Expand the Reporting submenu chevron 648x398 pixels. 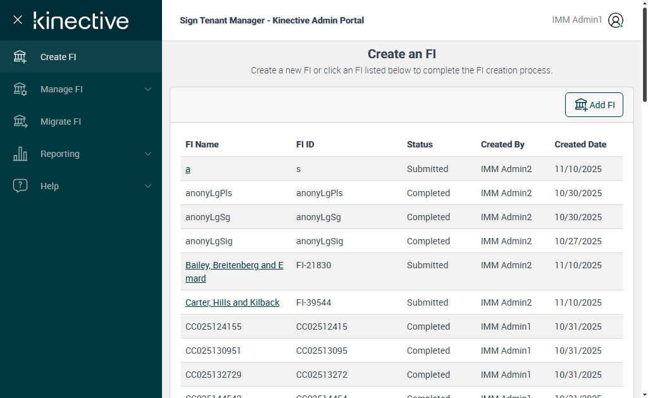tap(148, 154)
